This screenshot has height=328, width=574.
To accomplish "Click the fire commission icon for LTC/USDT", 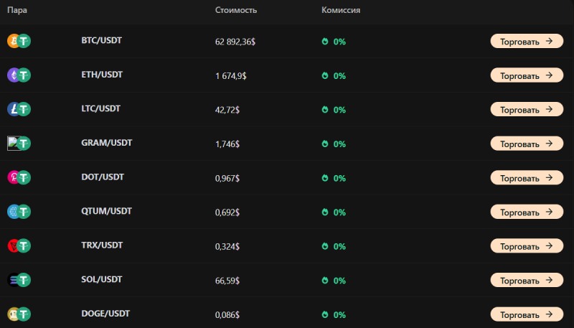I will coord(325,110).
